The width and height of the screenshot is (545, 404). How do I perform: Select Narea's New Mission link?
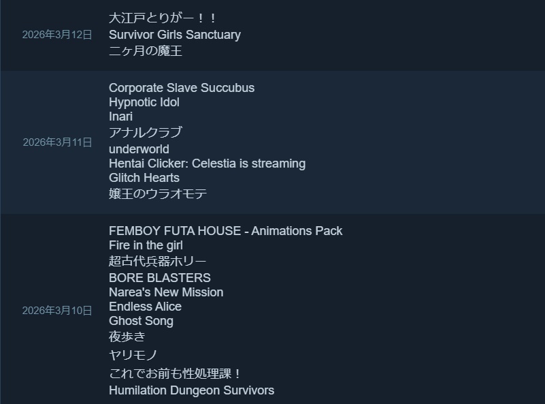pyautogui.click(x=166, y=292)
